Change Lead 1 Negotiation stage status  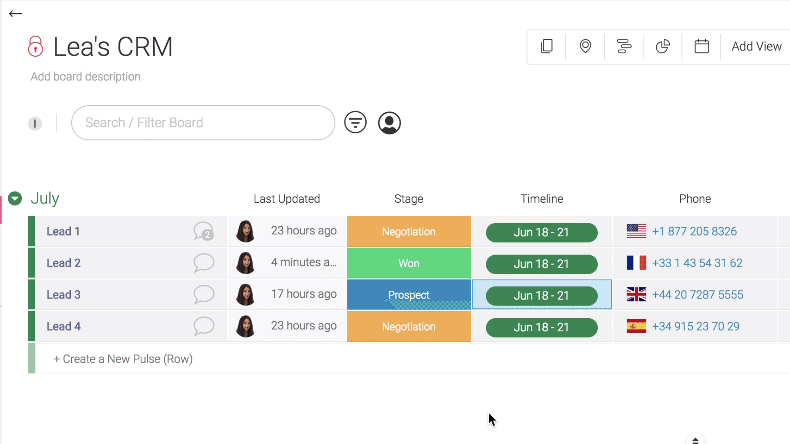click(x=409, y=231)
